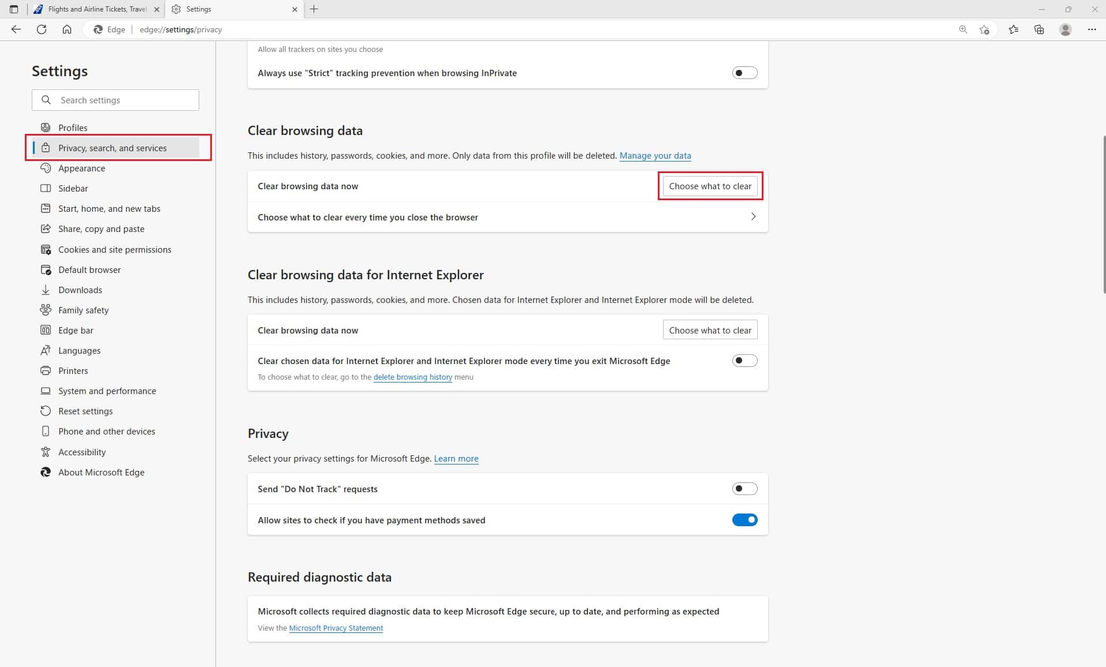Image resolution: width=1106 pixels, height=667 pixels.
Task: Open the zoom magnifier in the address bar
Action: pos(963,29)
